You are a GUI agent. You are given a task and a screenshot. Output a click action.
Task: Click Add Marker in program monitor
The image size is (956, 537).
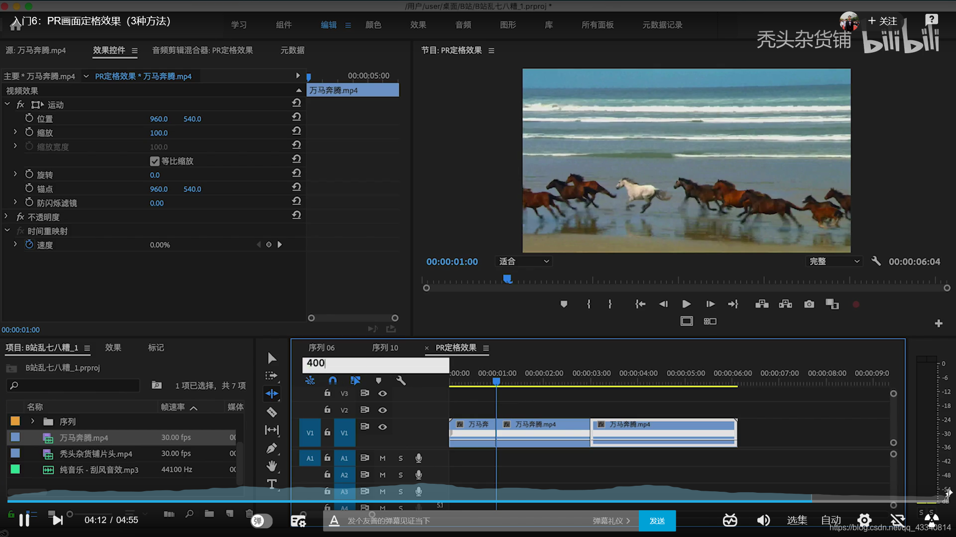(x=564, y=304)
